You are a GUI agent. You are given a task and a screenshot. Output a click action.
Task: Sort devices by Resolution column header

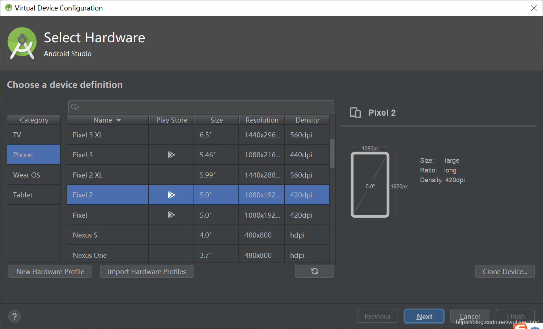click(x=262, y=120)
